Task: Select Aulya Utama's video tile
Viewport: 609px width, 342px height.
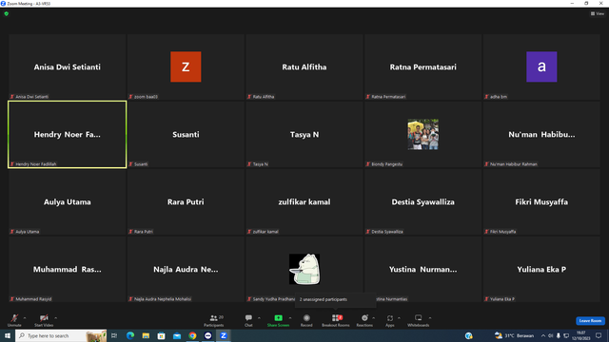Action: coord(68,202)
